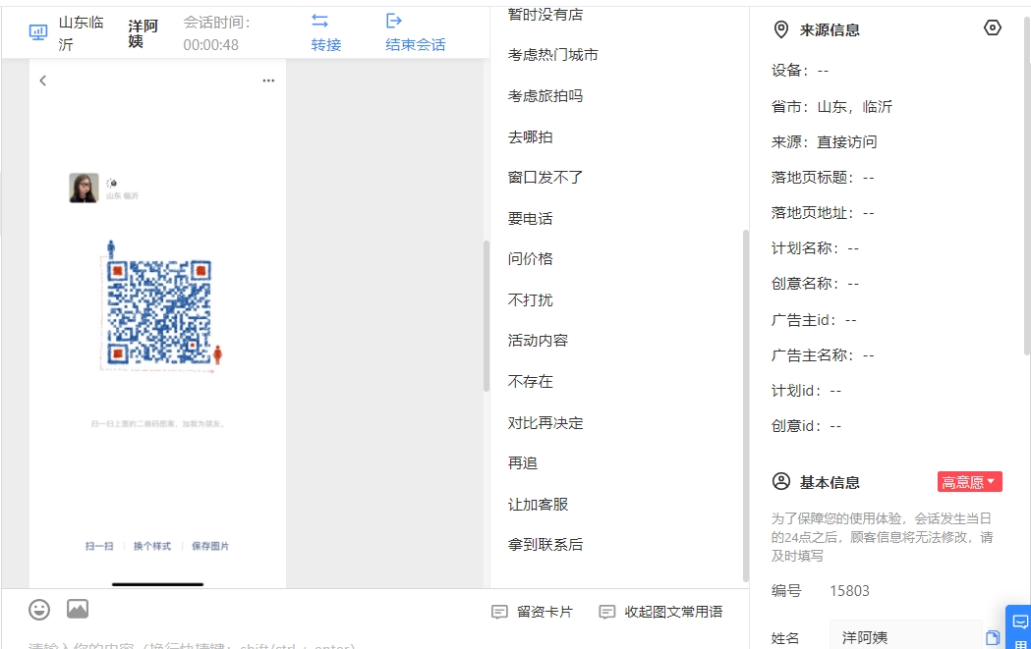Viewport: 1031px width, 649px height.
Task: Click the location pin icon by 来源信息
Action: click(780, 29)
